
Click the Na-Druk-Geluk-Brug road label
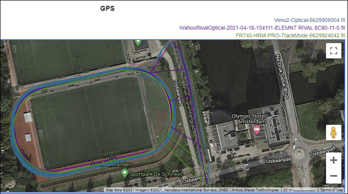pyautogui.click(x=282, y=77)
